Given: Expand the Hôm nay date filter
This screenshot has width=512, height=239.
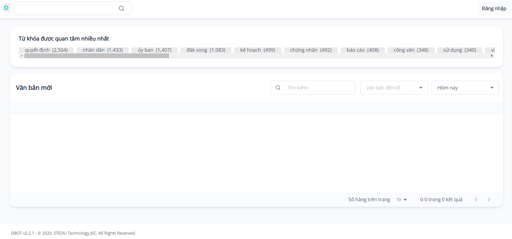Looking at the screenshot, I should point(465,88).
